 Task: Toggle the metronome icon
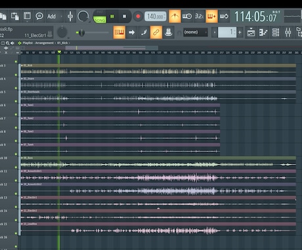pyautogui.click(x=175, y=16)
